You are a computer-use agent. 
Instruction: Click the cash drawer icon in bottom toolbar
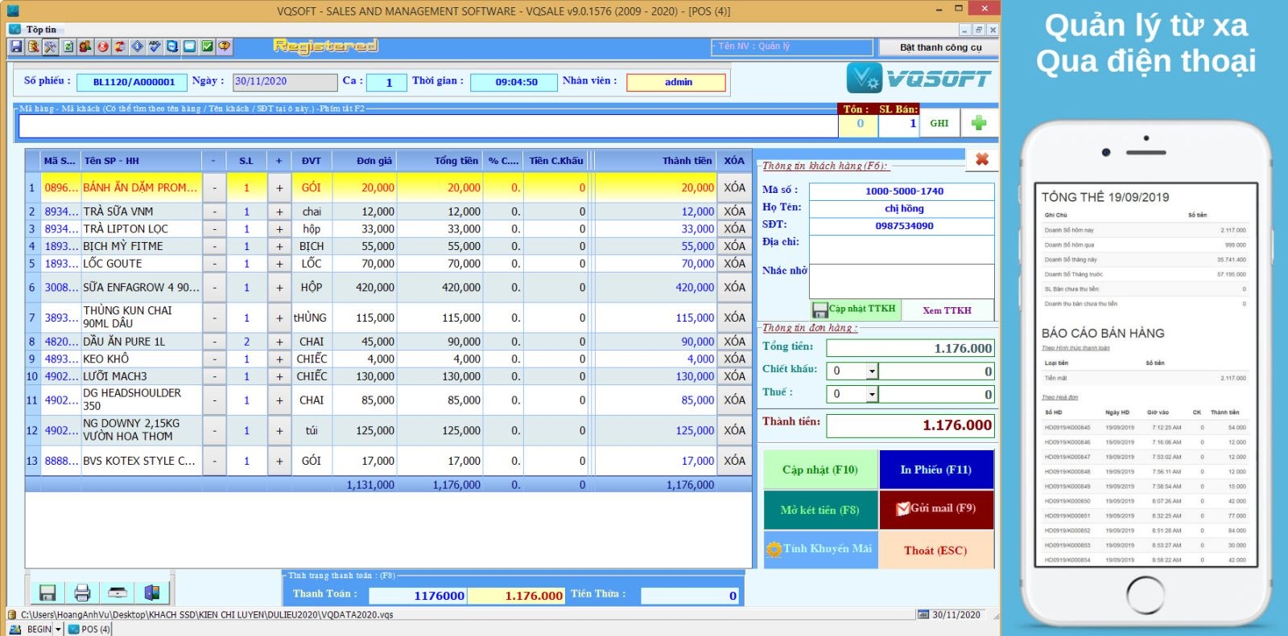tap(118, 593)
